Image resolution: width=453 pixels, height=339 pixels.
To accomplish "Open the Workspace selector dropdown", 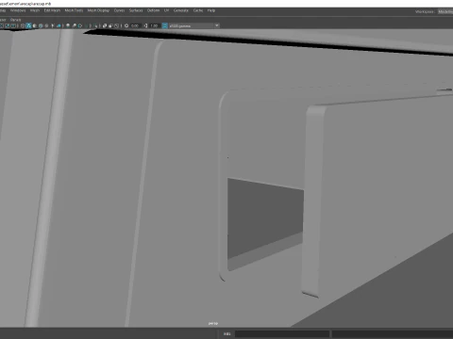I will [445, 11].
